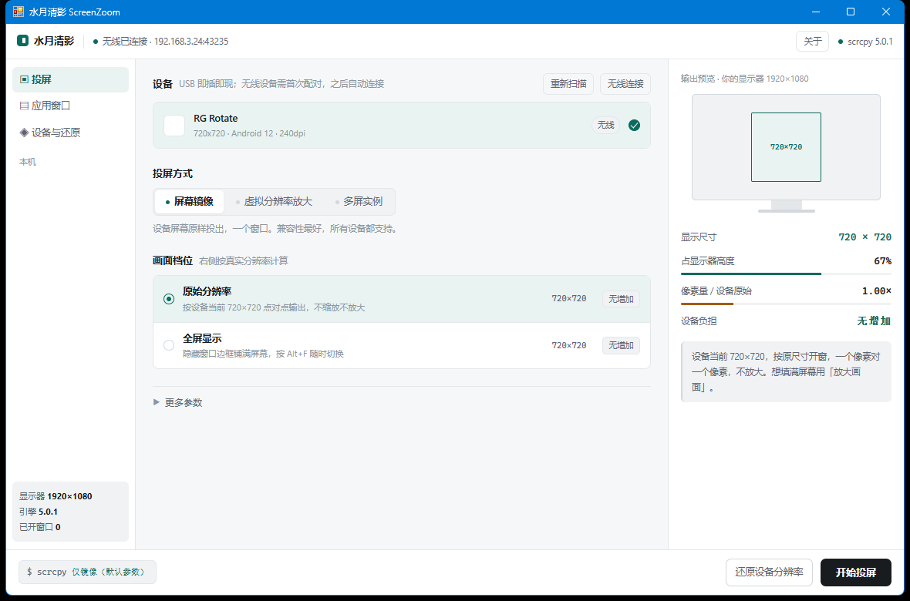This screenshot has height=601, width=910.
Task: Click the 无增加 badge in 全屏显示 row
Action: coord(621,345)
